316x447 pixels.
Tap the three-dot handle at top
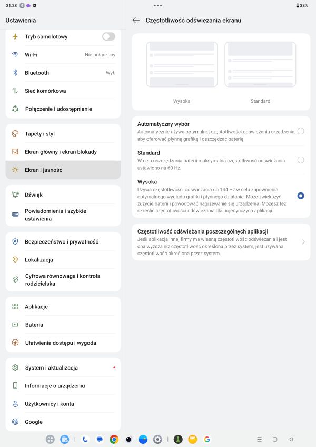[x=158, y=5]
